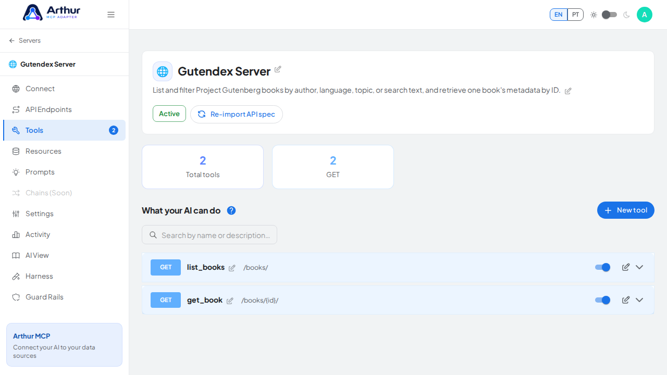Open Settings in sidebar
The width and height of the screenshot is (667, 375).
point(65,214)
